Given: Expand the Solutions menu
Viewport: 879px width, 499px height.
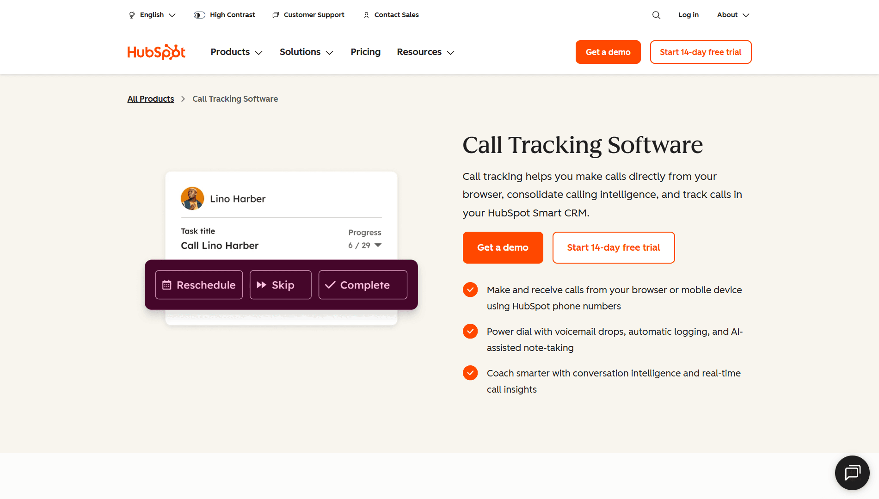Looking at the screenshot, I should pyautogui.click(x=307, y=52).
